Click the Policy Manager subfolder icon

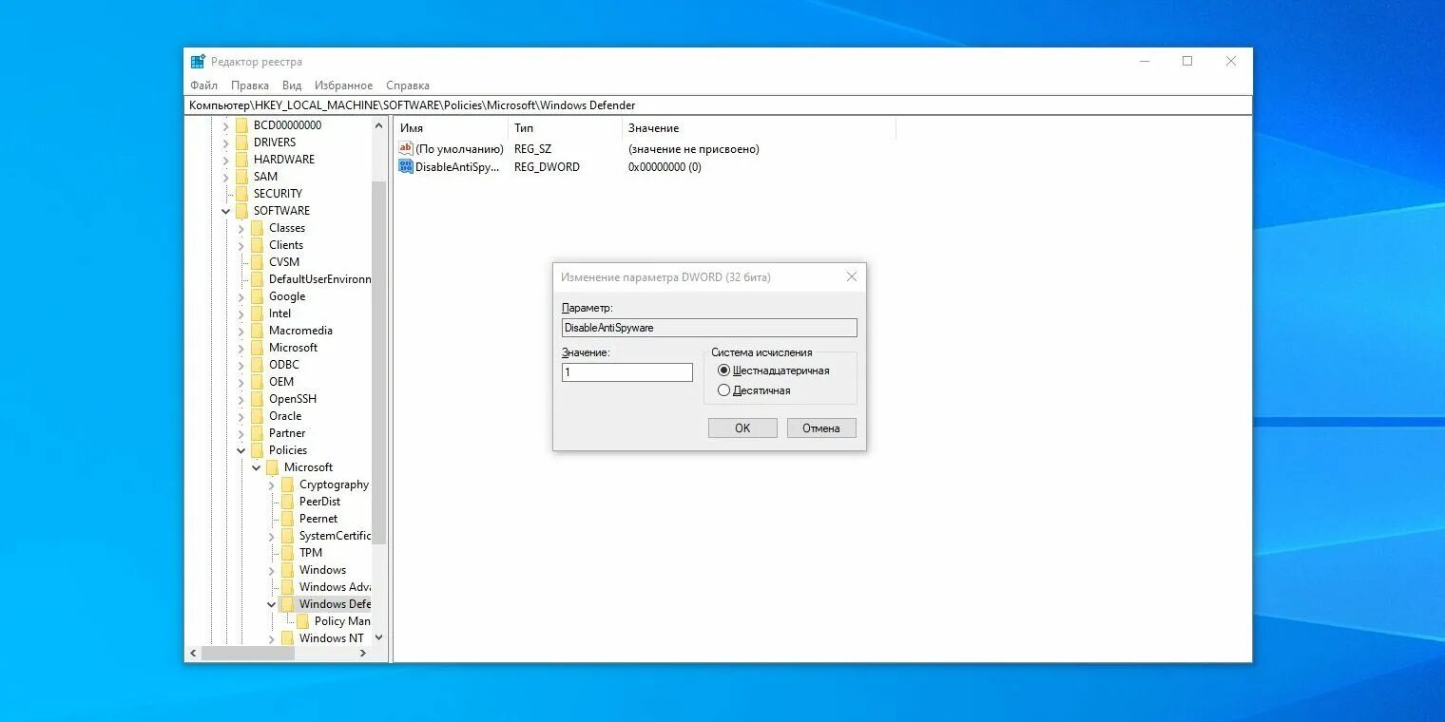coord(302,621)
